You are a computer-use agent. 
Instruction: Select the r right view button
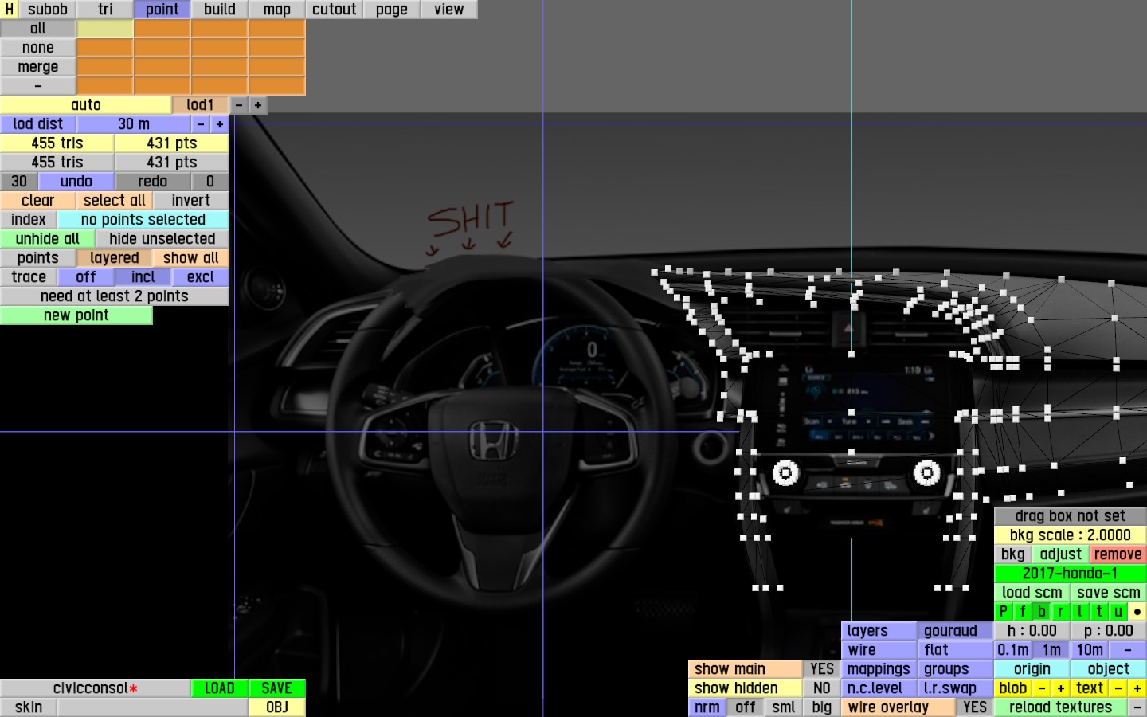(x=1061, y=612)
